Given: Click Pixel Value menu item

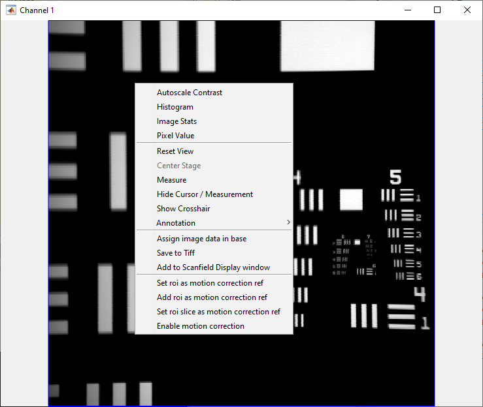Looking at the screenshot, I should click(x=175, y=136).
